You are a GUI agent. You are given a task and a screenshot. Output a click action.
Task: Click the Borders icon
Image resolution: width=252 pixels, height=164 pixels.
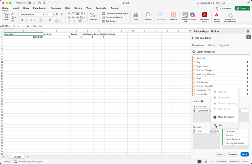pyautogui.click(x=41, y=20)
